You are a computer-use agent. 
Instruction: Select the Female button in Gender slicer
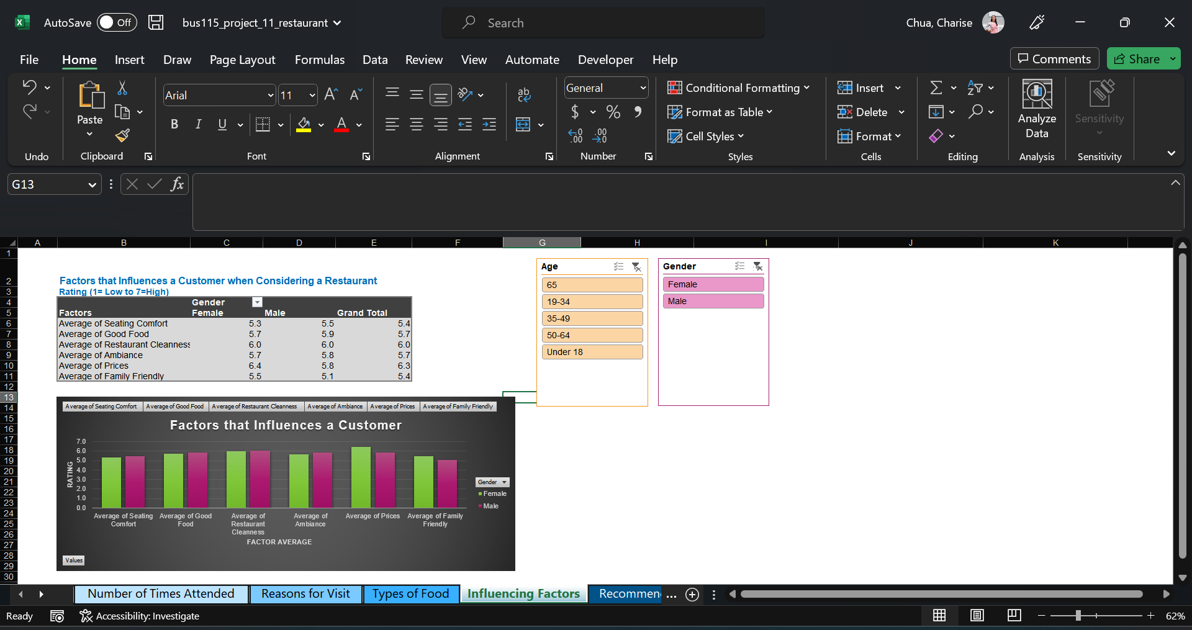[x=713, y=284]
